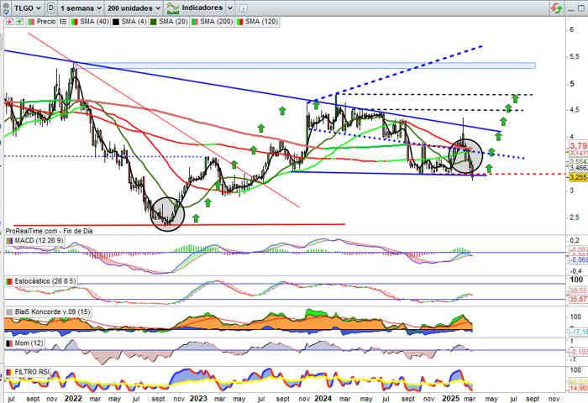Screen dimensions: 588x403
Task: Click the 3,255 current price label
Action: coord(578,177)
